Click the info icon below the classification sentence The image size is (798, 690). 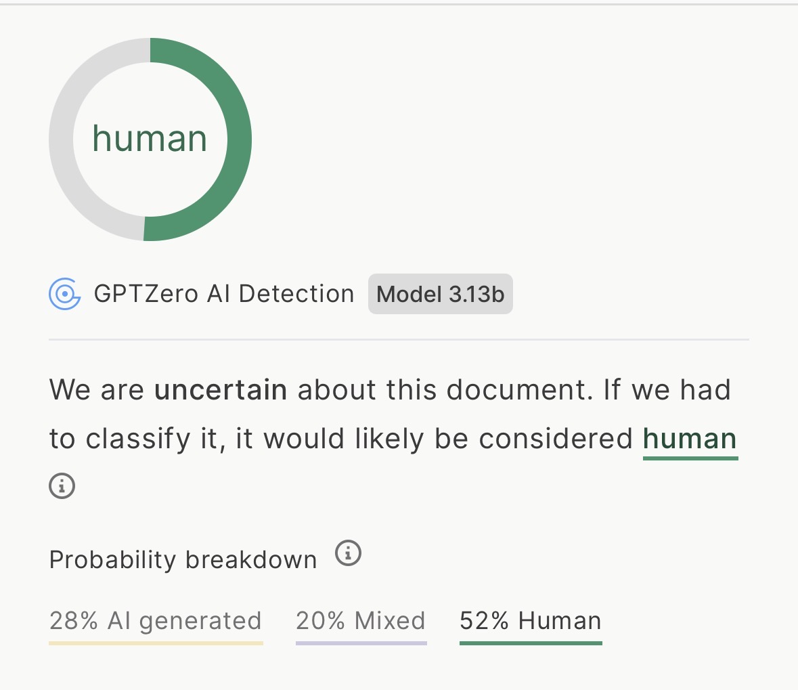[62, 486]
